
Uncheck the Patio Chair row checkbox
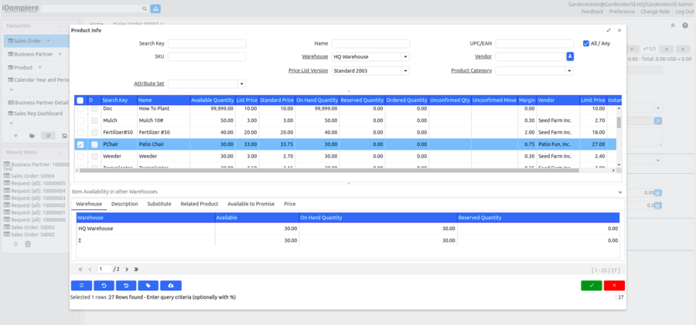(80, 144)
